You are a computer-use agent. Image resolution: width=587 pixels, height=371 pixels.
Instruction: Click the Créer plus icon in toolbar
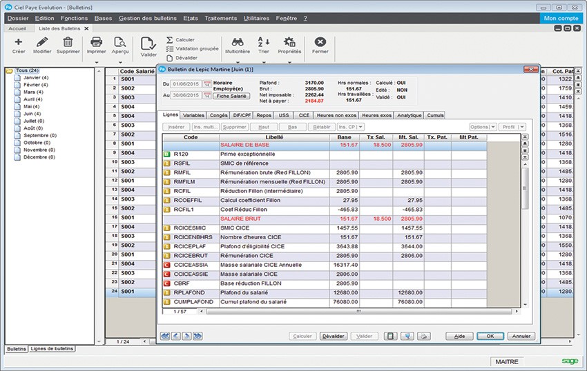19,42
